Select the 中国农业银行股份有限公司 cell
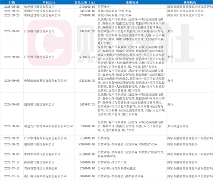This screenshot has height=180, width=213. [49, 154]
